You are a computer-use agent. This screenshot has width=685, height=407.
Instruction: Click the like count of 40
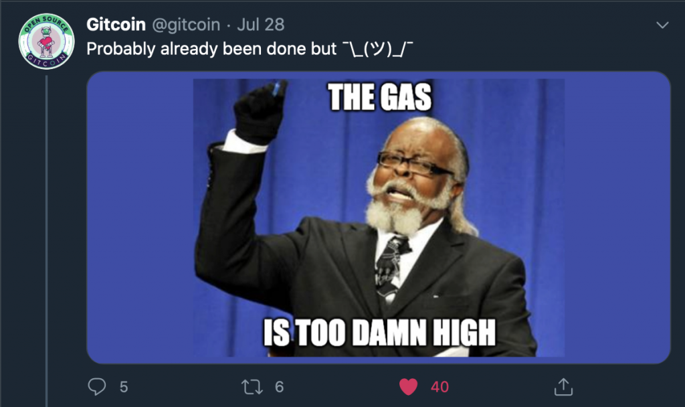pos(439,386)
